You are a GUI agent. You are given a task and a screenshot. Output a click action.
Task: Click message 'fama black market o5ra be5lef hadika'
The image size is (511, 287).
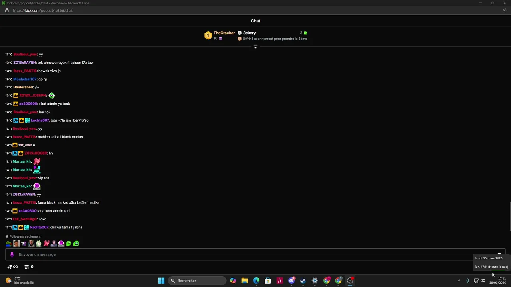pyautogui.click(x=68, y=202)
